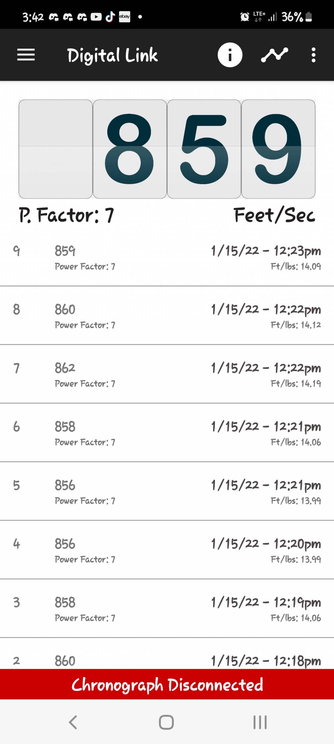Tap the eBay notification icon
This screenshot has width=334, height=744.
pyautogui.click(x=125, y=16)
